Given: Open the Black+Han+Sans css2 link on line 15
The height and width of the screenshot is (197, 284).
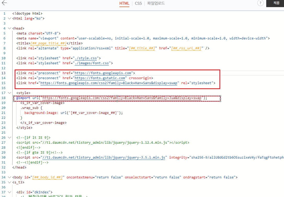Looking at the screenshot, I should pyautogui.click(x=109, y=83).
